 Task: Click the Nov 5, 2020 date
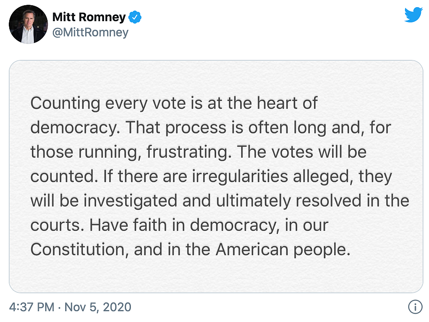[x=98, y=307]
